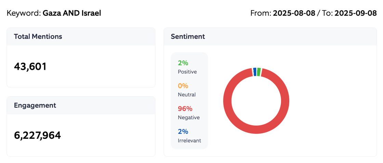Click the Sentiment panel header

188,37
